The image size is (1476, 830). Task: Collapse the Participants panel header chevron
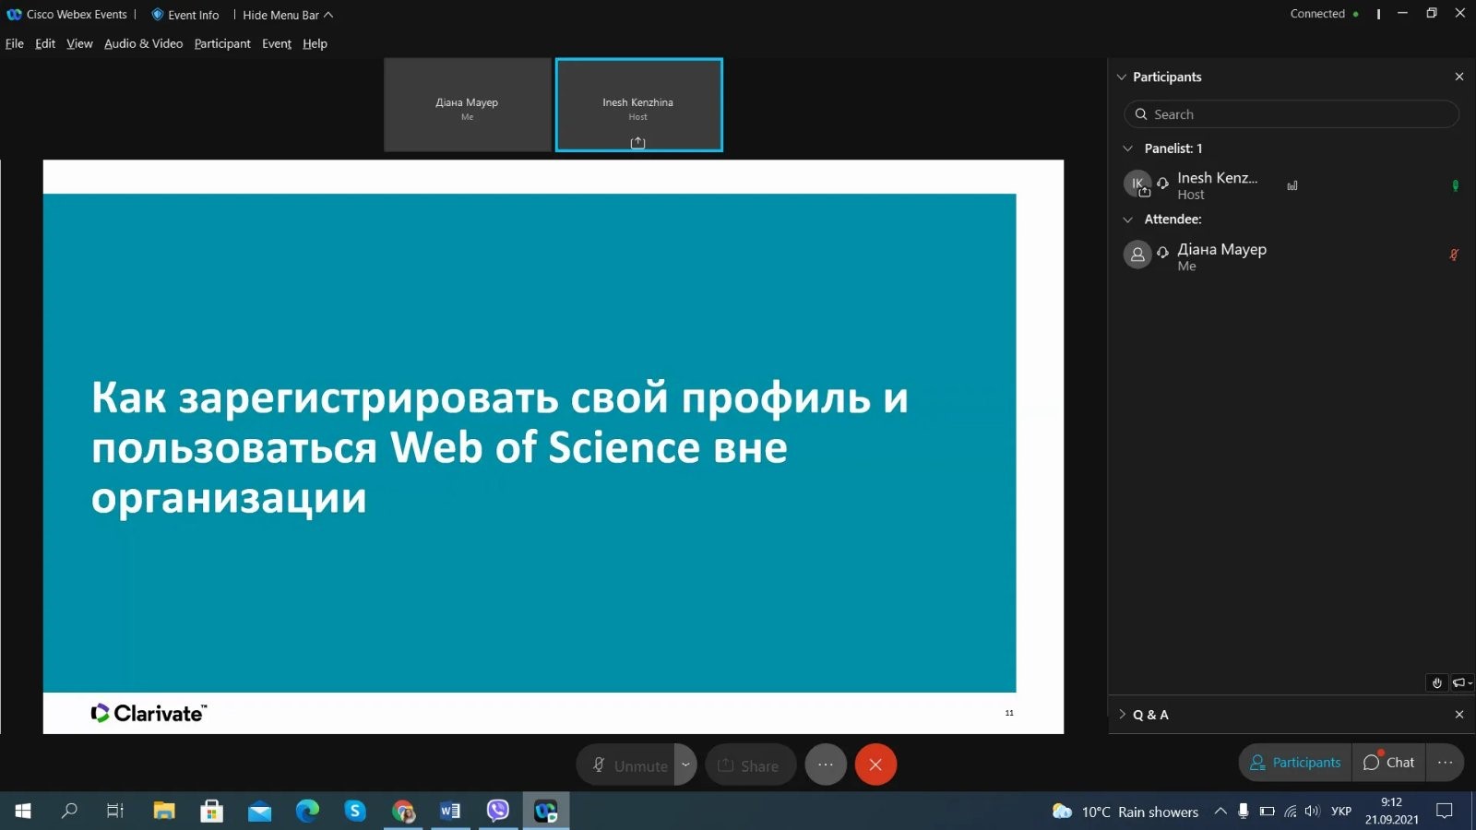pos(1122,77)
